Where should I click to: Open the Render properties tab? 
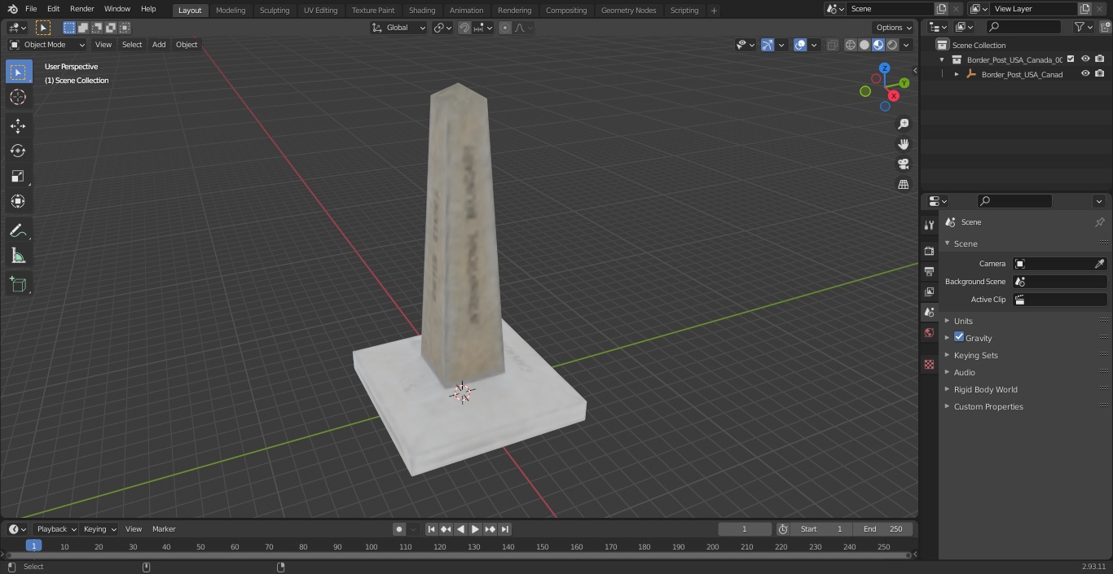pyautogui.click(x=929, y=251)
